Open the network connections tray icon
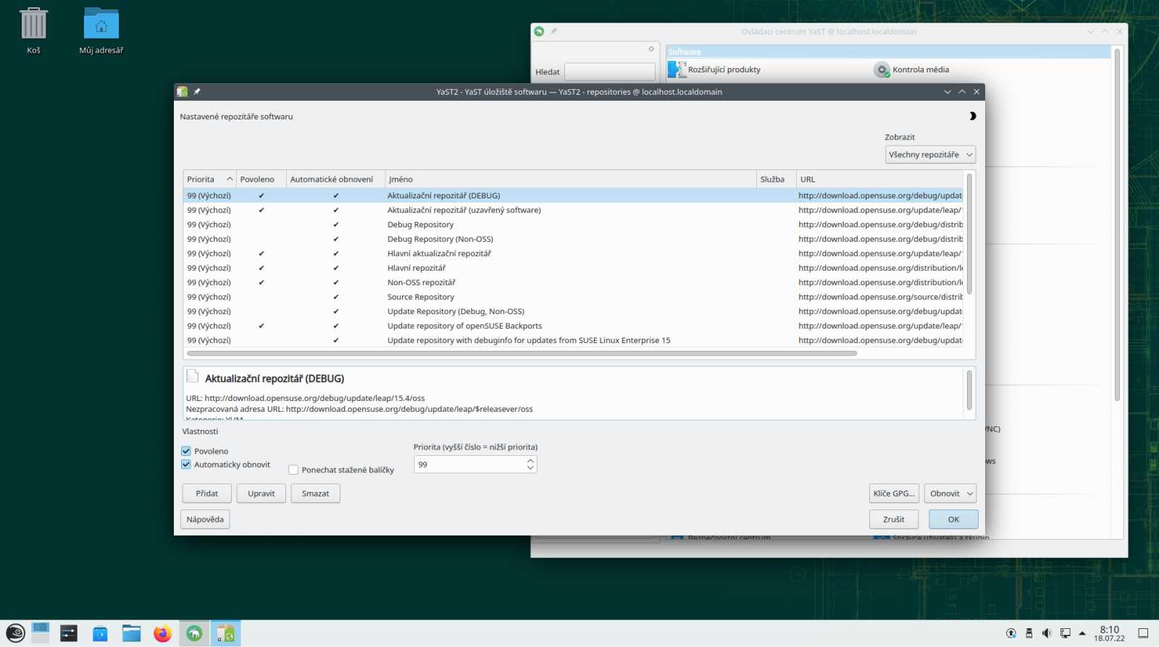 click(x=1065, y=633)
